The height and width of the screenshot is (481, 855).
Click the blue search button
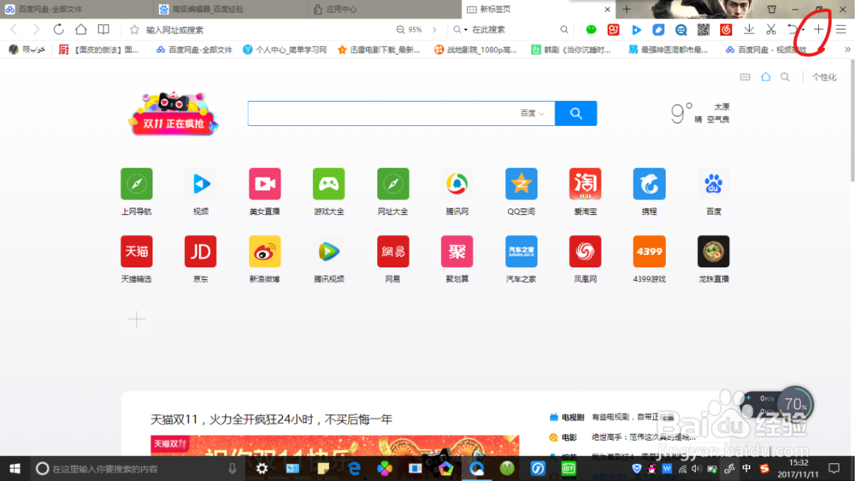(x=575, y=113)
